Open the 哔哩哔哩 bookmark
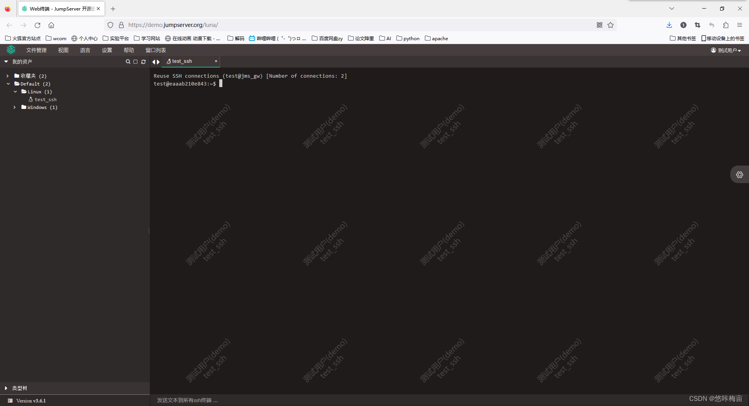 [x=277, y=38]
